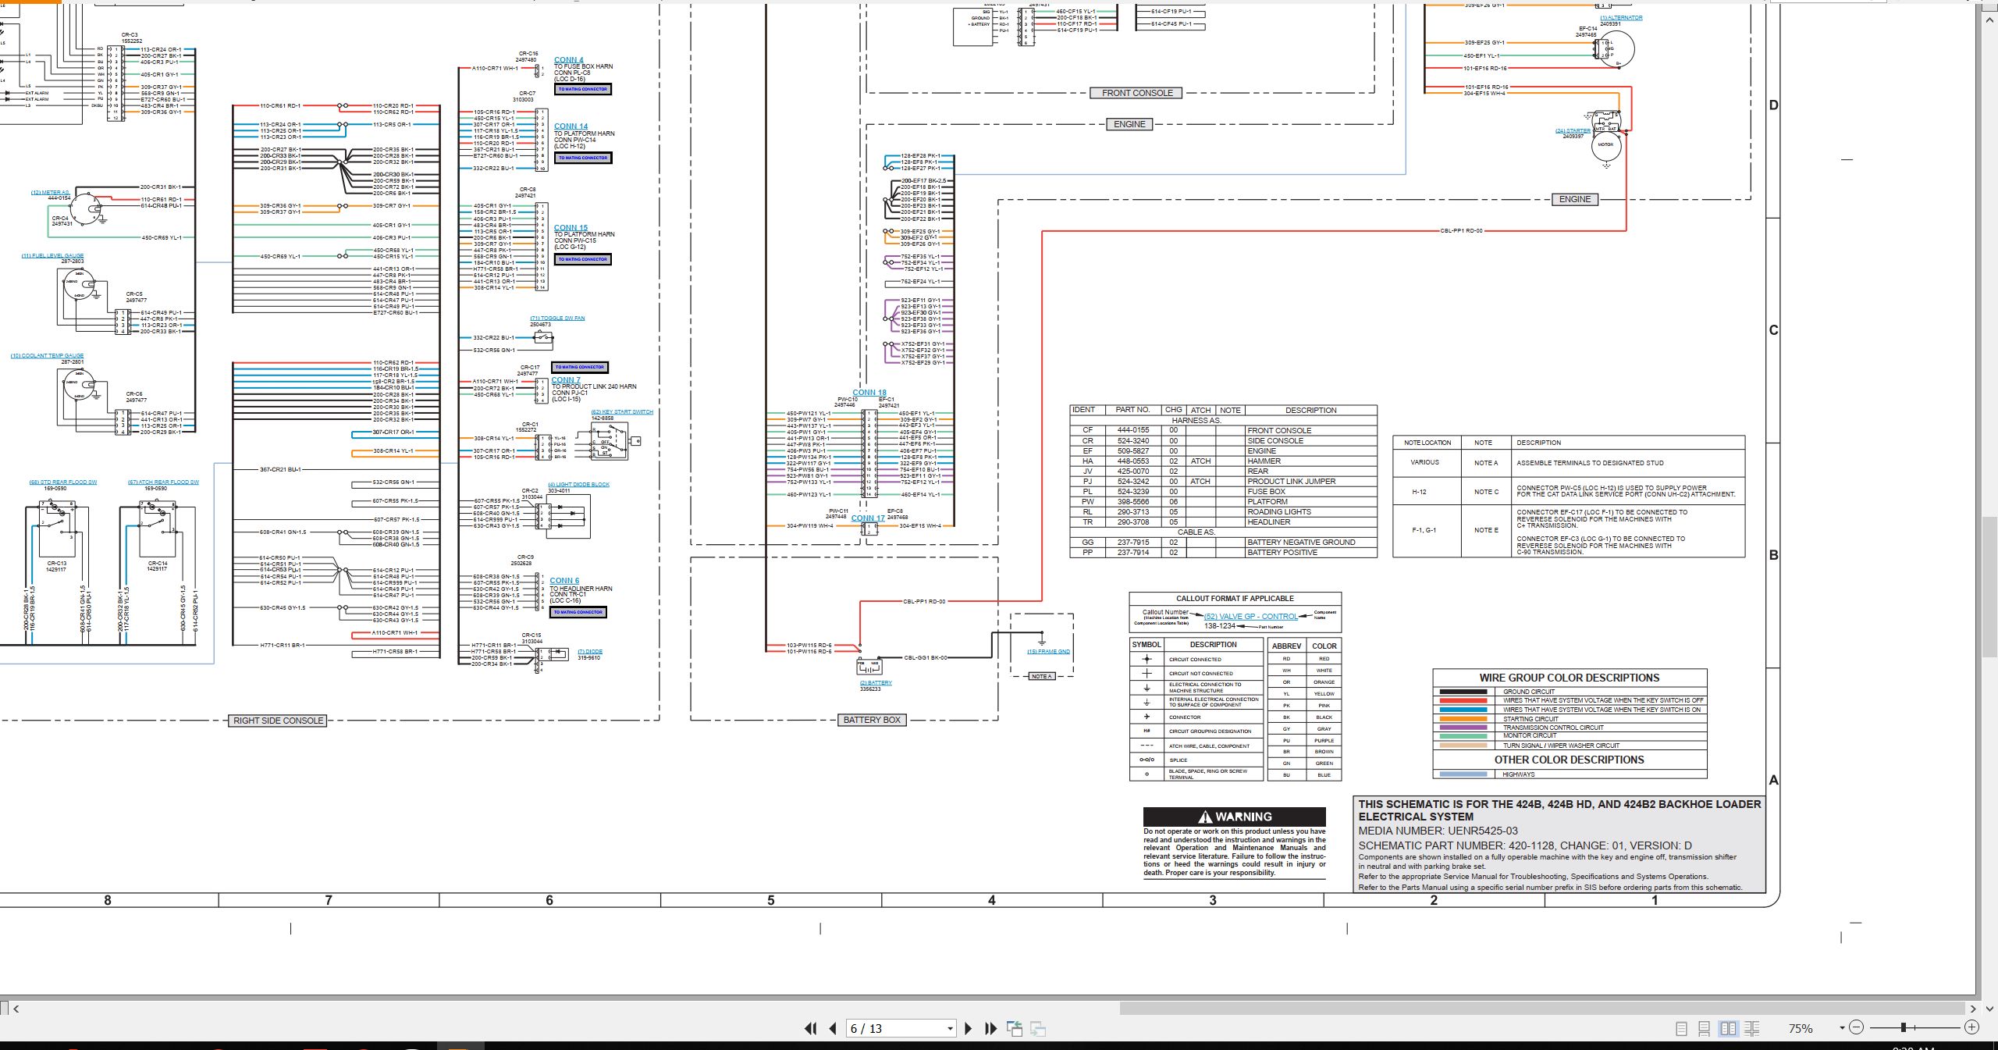Click TO MATING CONNECTOR button under CONN 14

tap(583, 158)
